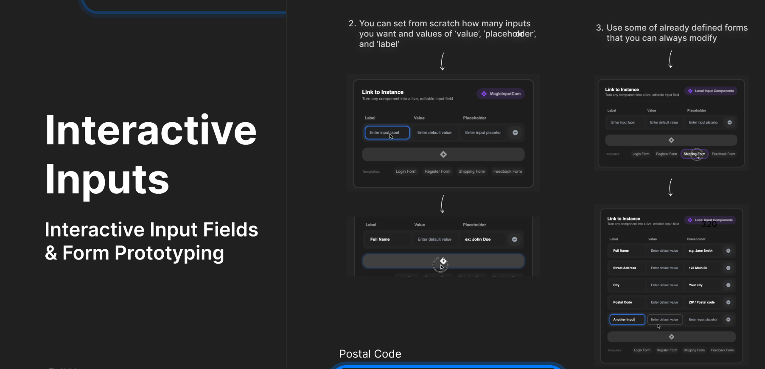765x369 pixels.
Task: Select the highlighted Shipping Form template
Action: click(x=694, y=154)
